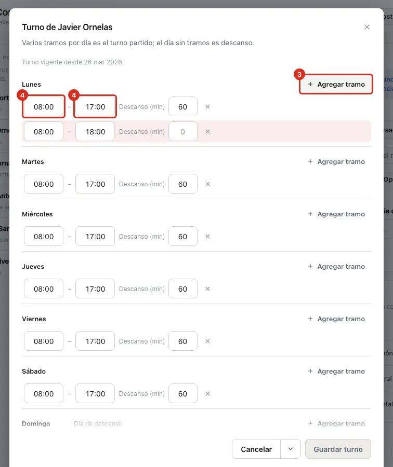Remove the second Lunes slot highlighted red
The height and width of the screenshot is (467, 393).
208,132
